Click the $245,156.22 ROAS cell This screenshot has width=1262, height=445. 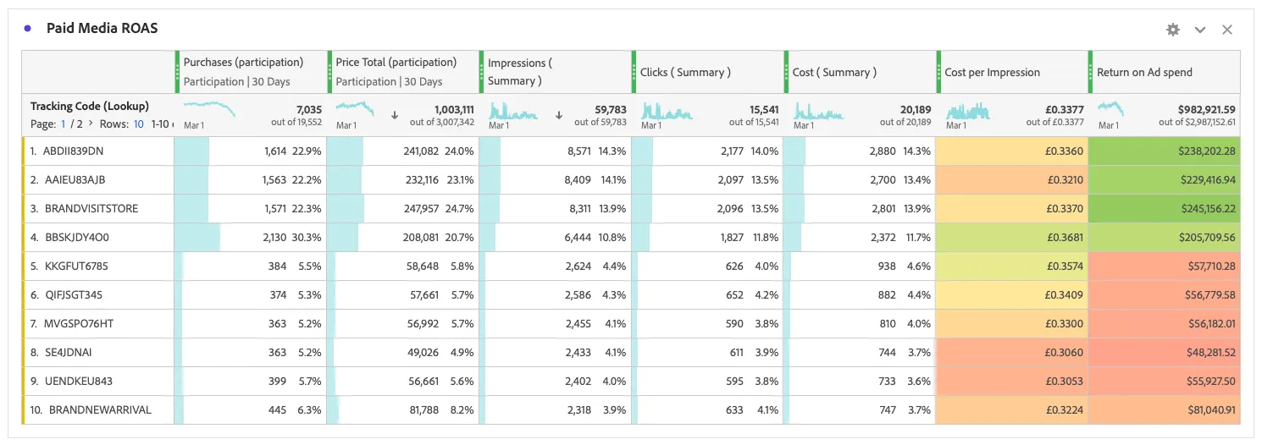[1165, 208]
